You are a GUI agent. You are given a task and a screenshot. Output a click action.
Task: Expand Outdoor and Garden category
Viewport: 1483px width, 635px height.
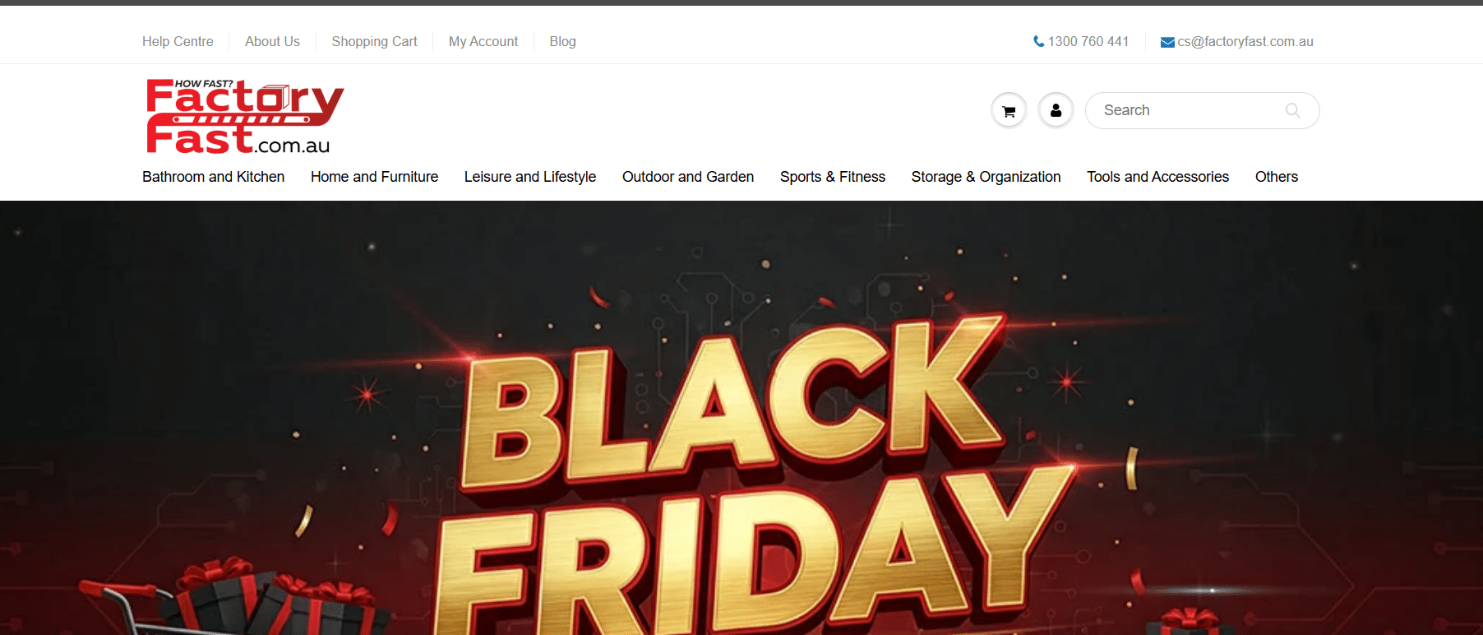click(688, 177)
